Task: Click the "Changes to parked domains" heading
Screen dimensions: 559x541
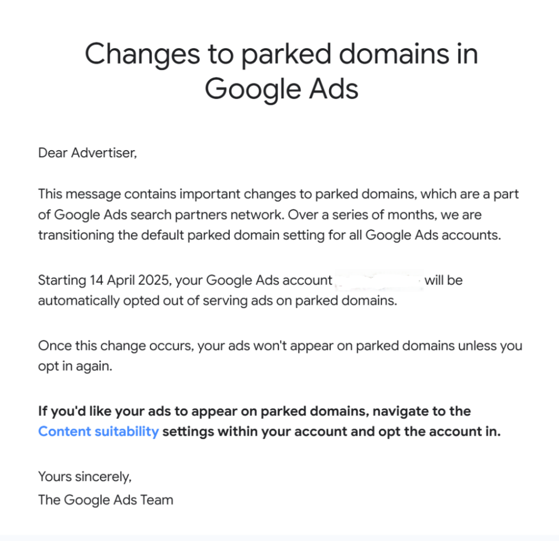Action: tap(281, 53)
